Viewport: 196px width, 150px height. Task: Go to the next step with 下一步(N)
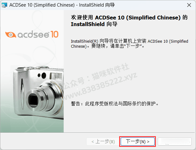(137, 142)
